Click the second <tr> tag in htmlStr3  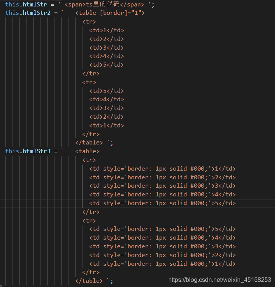pos(89,221)
